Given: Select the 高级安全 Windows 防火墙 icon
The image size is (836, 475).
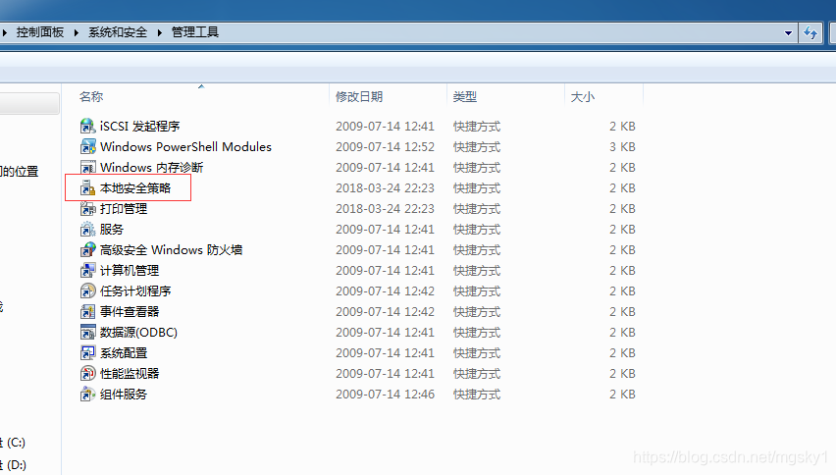Looking at the screenshot, I should click(87, 250).
